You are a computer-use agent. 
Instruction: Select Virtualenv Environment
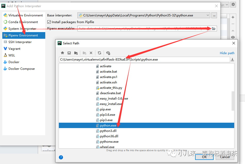[24, 15]
